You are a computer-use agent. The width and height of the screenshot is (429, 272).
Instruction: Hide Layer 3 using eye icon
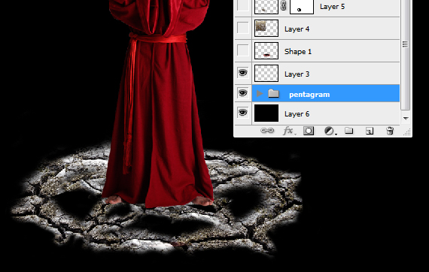coord(242,73)
